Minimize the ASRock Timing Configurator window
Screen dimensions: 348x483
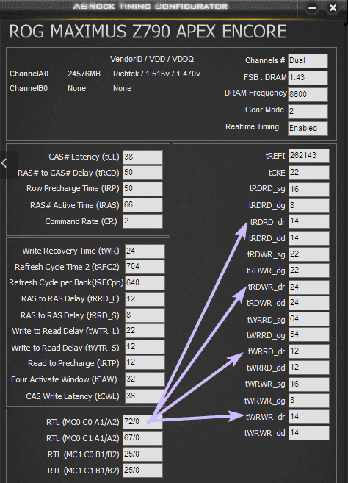pyautogui.click(x=313, y=7)
